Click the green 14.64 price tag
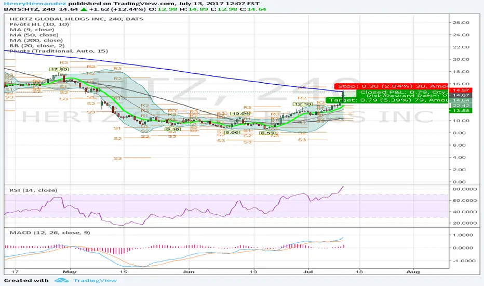 tap(461, 100)
